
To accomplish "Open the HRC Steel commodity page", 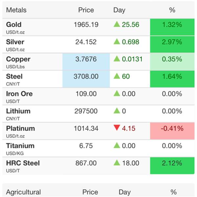I will pyautogui.click(x=23, y=163).
